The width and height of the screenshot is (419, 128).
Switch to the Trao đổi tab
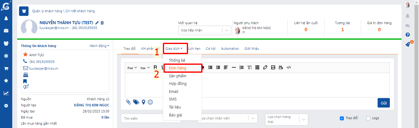click(129, 49)
